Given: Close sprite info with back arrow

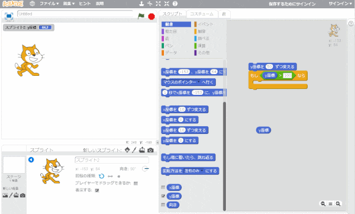Looking at the screenshot, I should pyautogui.click(x=31, y=160).
